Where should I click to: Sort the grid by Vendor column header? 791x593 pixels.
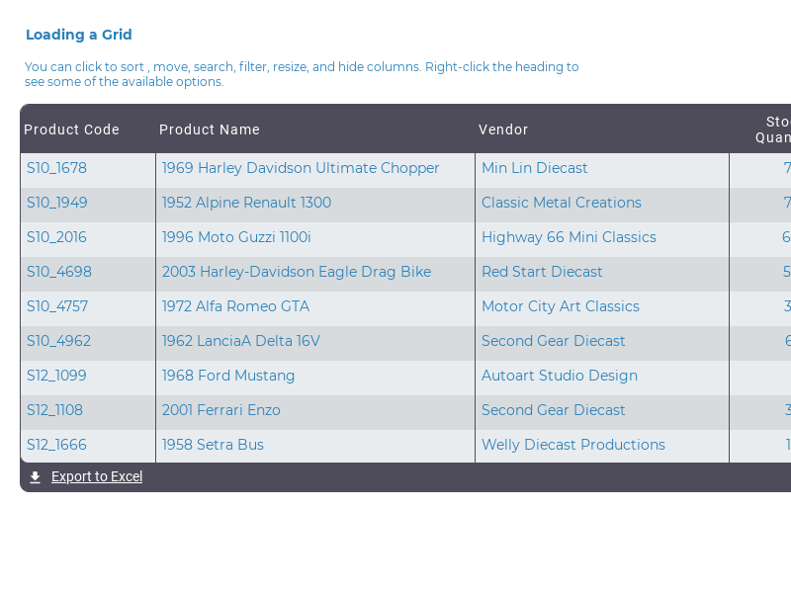(503, 129)
